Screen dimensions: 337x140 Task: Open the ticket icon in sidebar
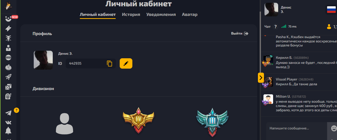point(8,28)
